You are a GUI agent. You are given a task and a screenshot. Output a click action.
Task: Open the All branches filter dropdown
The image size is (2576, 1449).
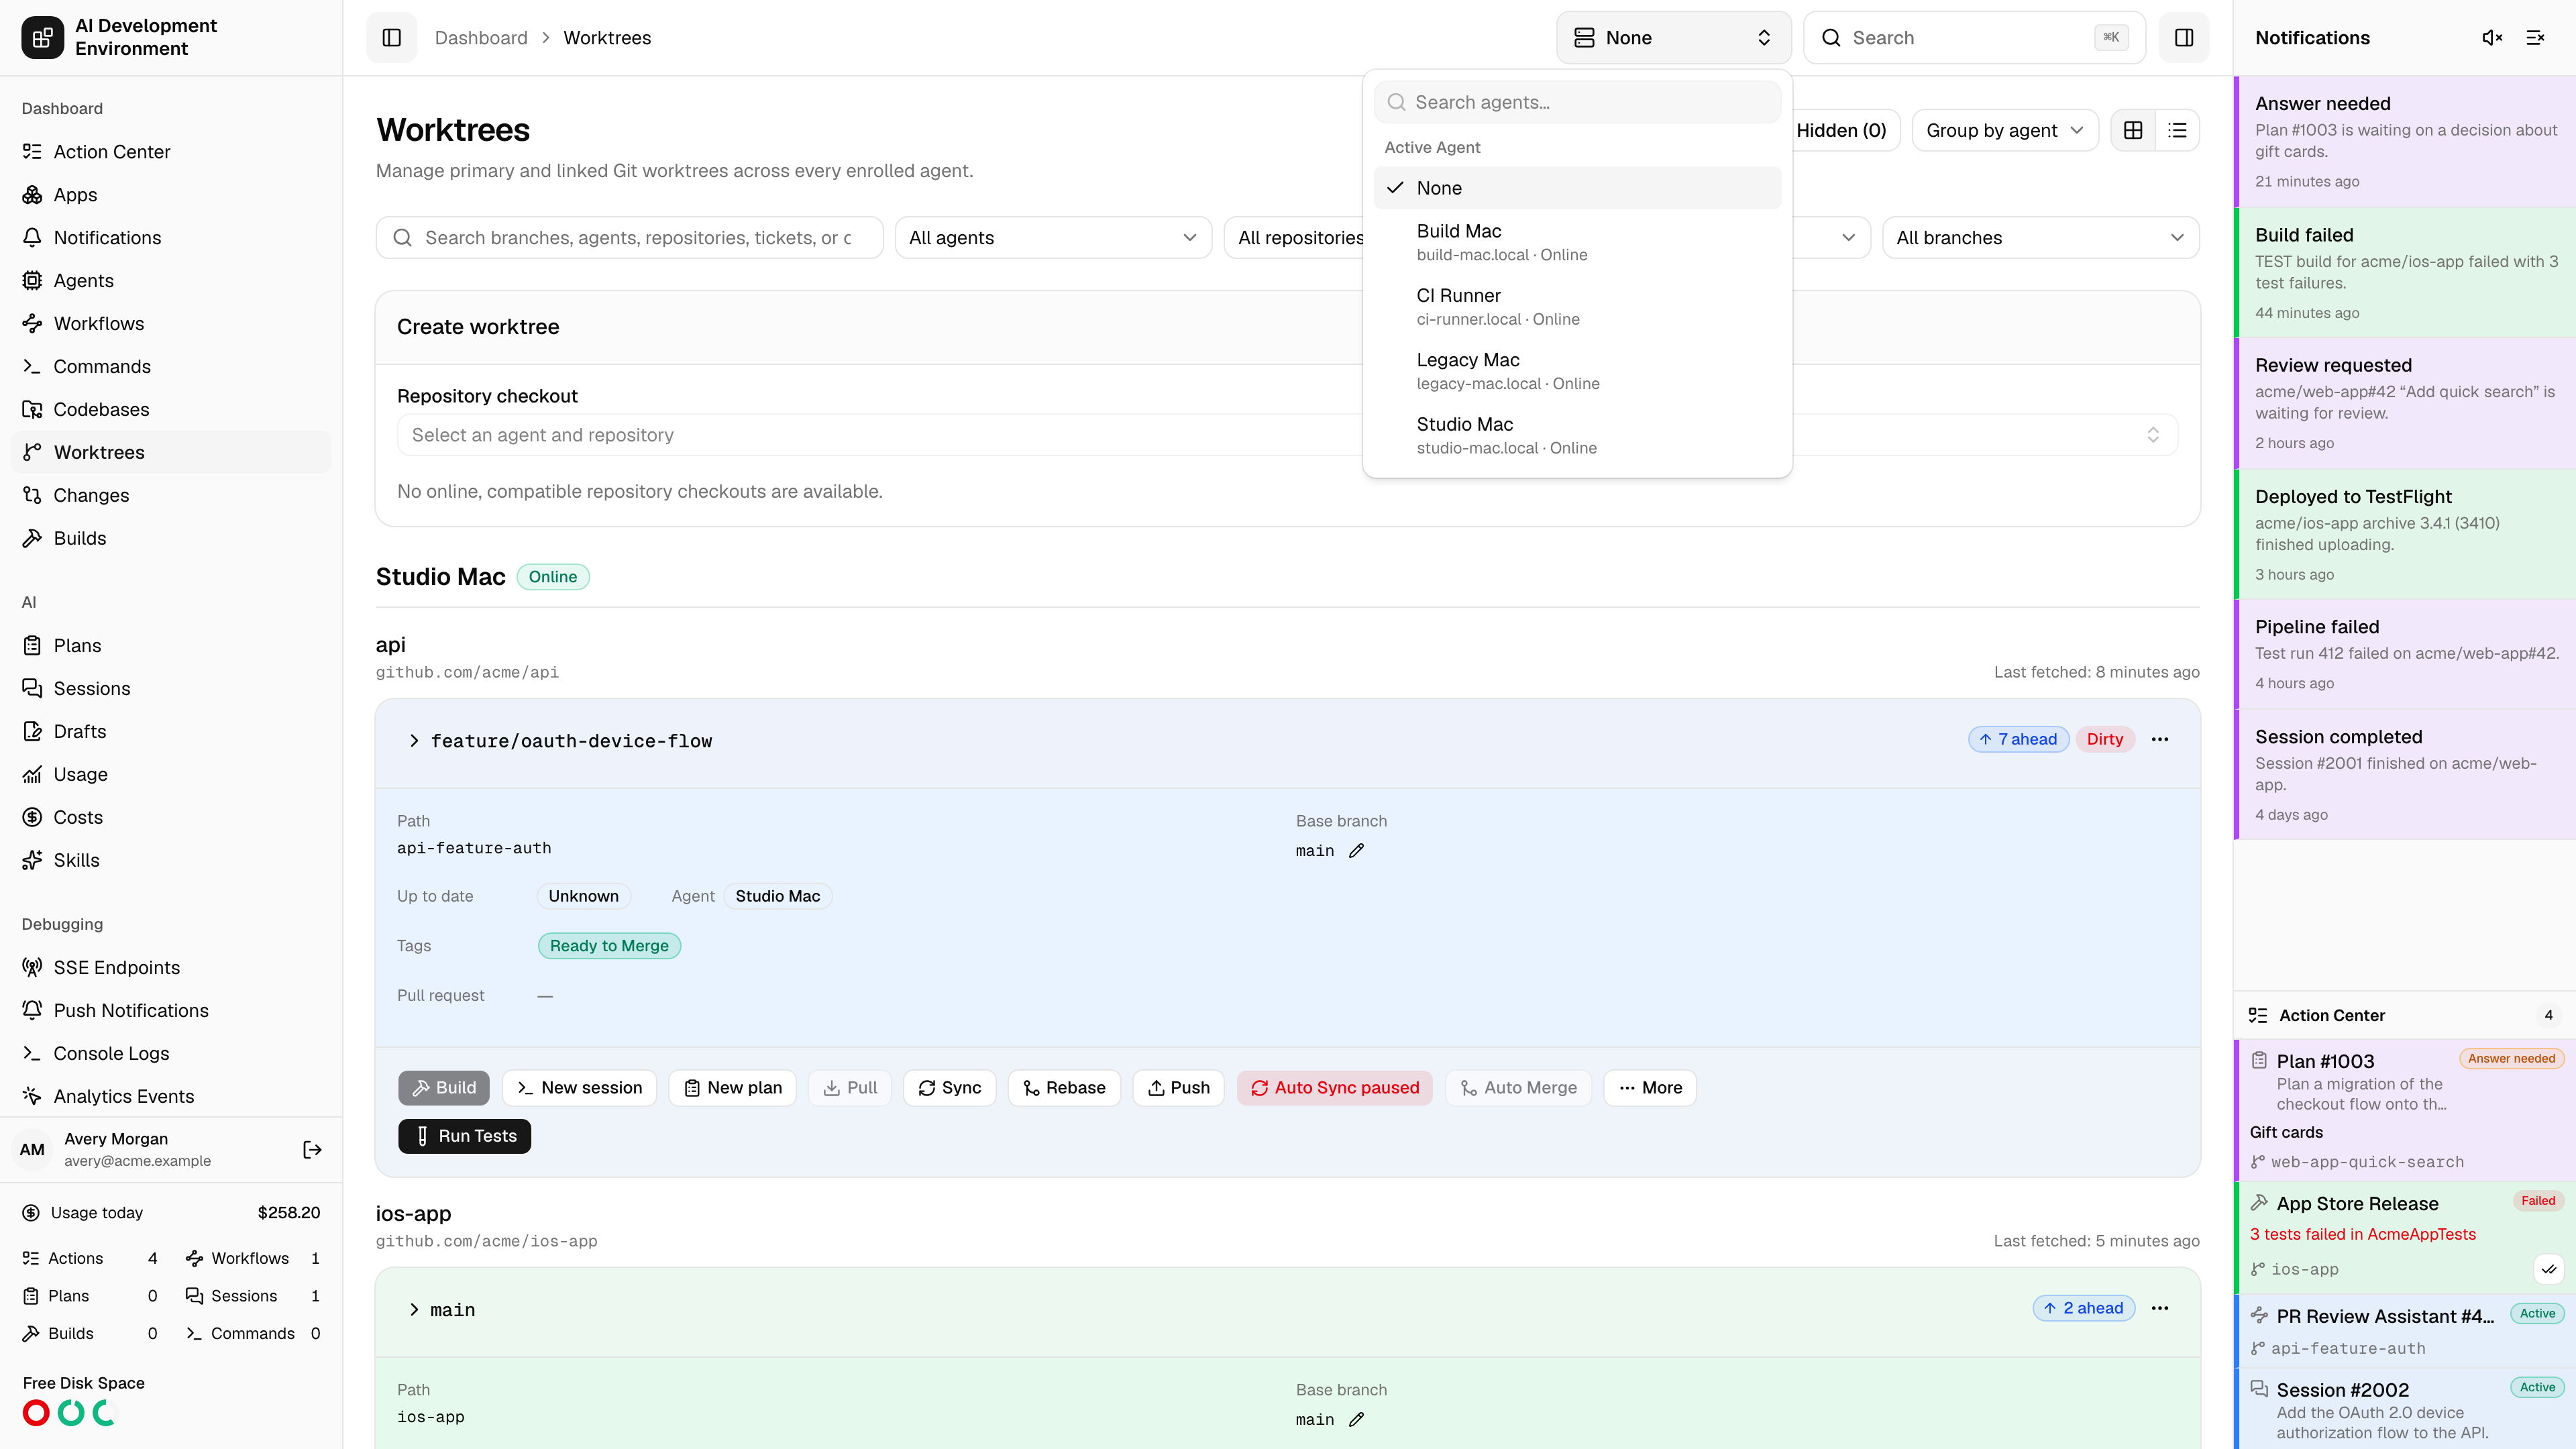tap(2040, 238)
